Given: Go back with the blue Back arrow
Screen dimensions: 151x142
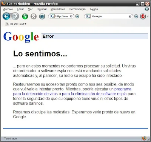Looking at the screenshot, I should [6, 16].
